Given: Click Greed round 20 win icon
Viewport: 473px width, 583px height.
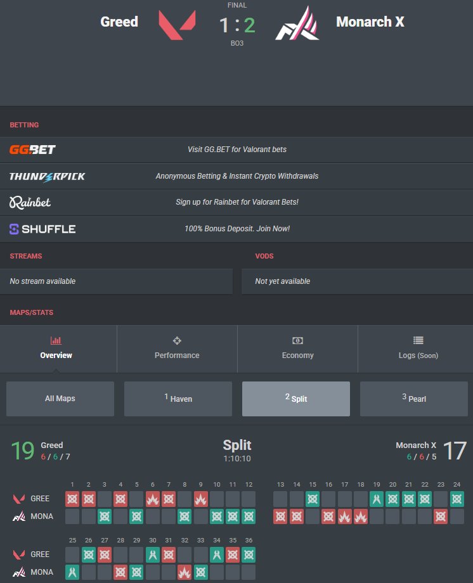Looking at the screenshot, I should (x=392, y=499).
